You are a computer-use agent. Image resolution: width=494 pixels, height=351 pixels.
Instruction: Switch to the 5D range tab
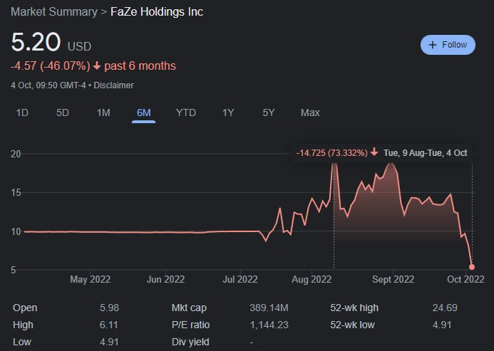63,112
